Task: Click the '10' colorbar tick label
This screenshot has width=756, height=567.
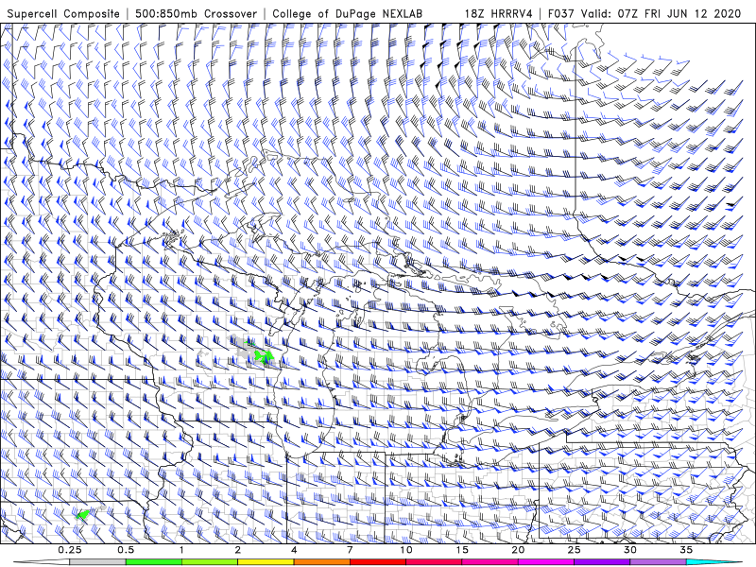Action: (x=406, y=550)
